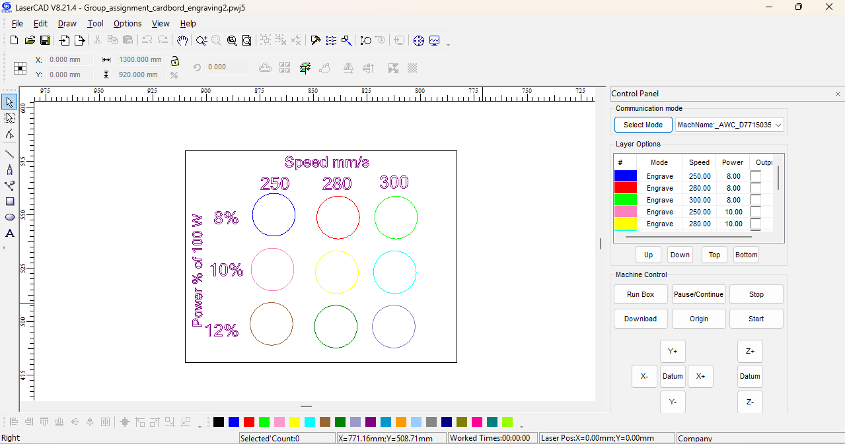
Task: Check Output box for yellow 280/10 layer
Action: tap(756, 224)
